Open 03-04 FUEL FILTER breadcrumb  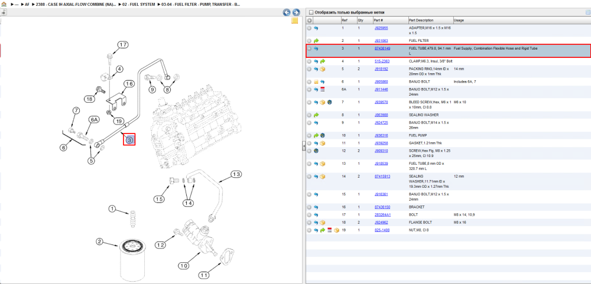point(200,5)
